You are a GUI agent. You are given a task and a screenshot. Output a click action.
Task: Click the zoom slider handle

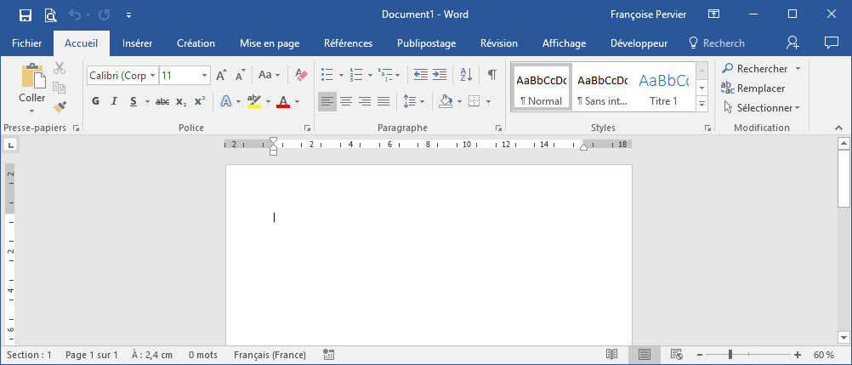pyautogui.click(x=730, y=355)
